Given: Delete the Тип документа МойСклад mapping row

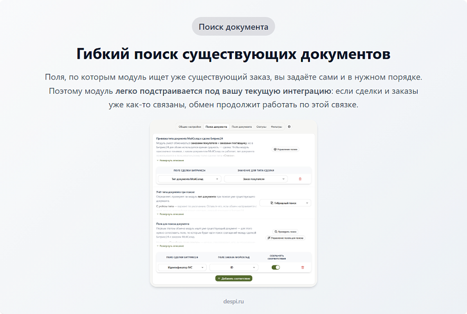Looking at the screenshot, I should pos(300,179).
